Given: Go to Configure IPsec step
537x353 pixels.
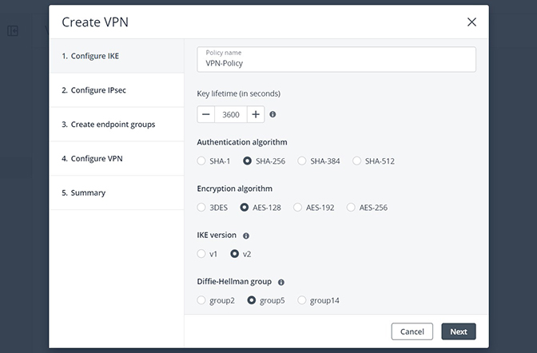Looking at the screenshot, I should click(117, 90).
